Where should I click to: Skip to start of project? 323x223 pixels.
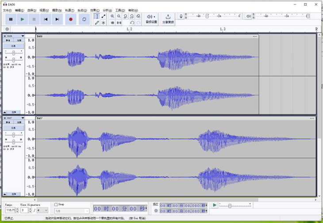(46, 19)
